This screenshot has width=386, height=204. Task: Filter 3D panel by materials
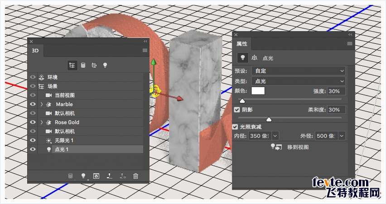[x=94, y=65]
